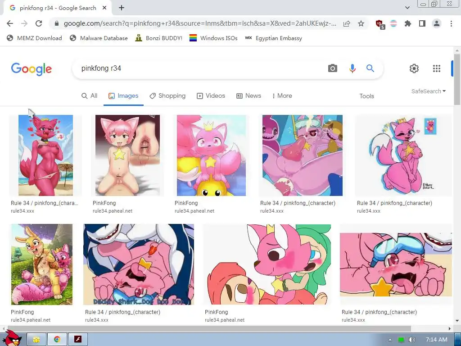
Task: Switch to the All results tab
Action: pyautogui.click(x=90, y=96)
